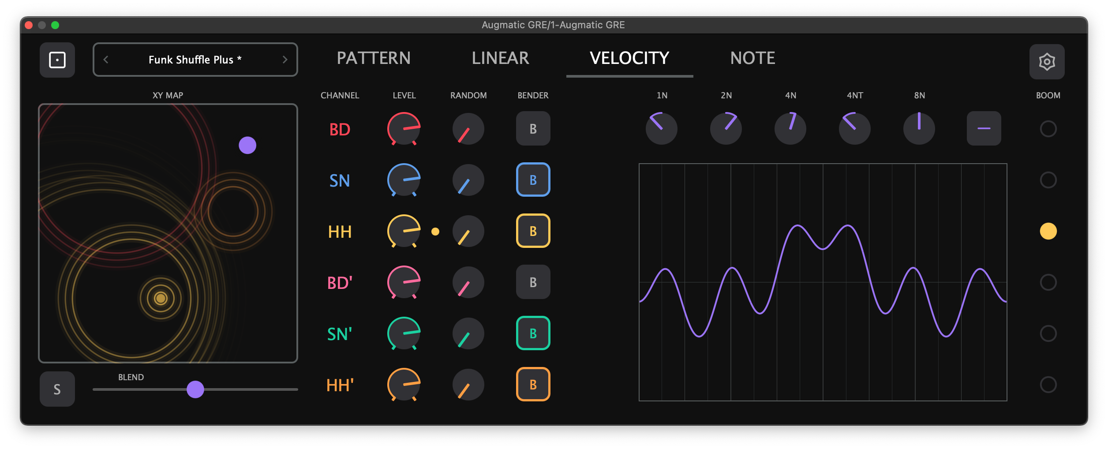The width and height of the screenshot is (1108, 449).
Task: Click the dice randomizer icon top left
Action: click(57, 60)
